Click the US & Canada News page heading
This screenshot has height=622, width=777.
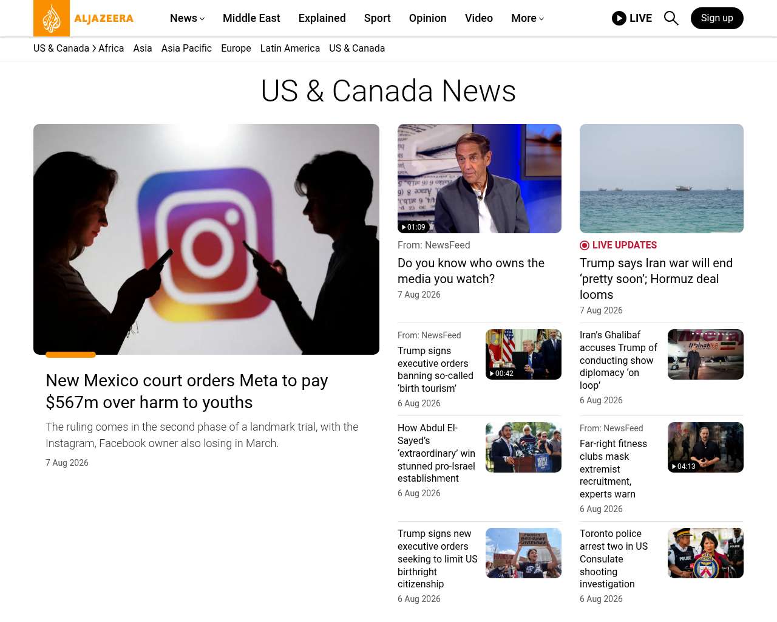coord(388,91)
